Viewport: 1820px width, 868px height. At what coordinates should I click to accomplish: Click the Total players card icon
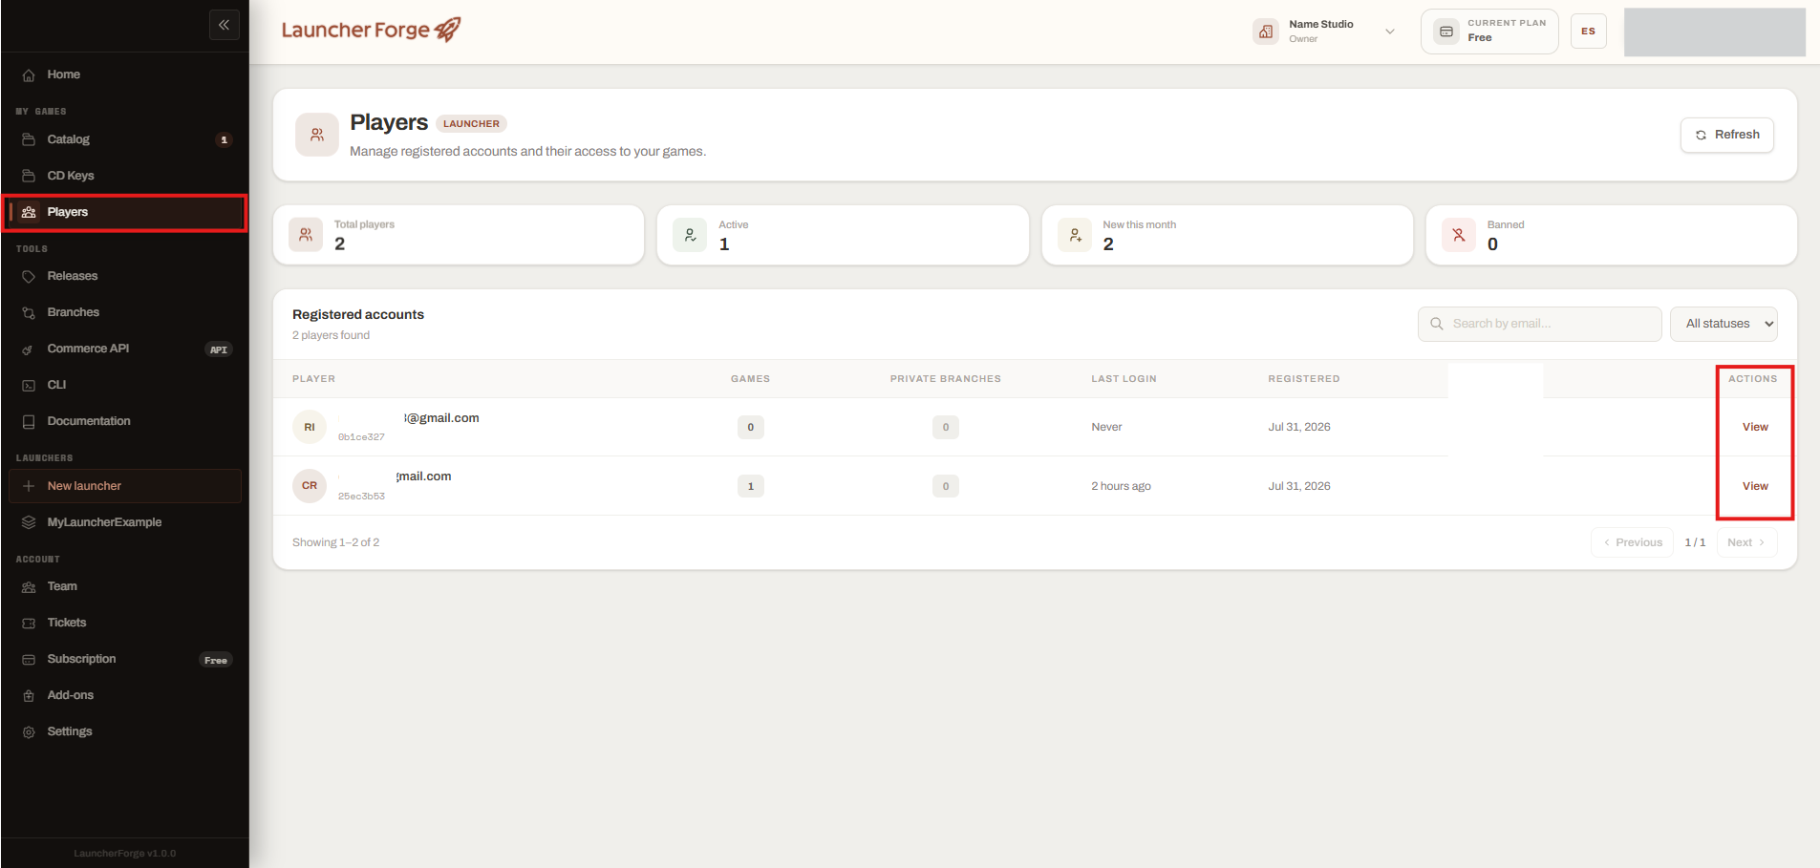pos(306,235)
